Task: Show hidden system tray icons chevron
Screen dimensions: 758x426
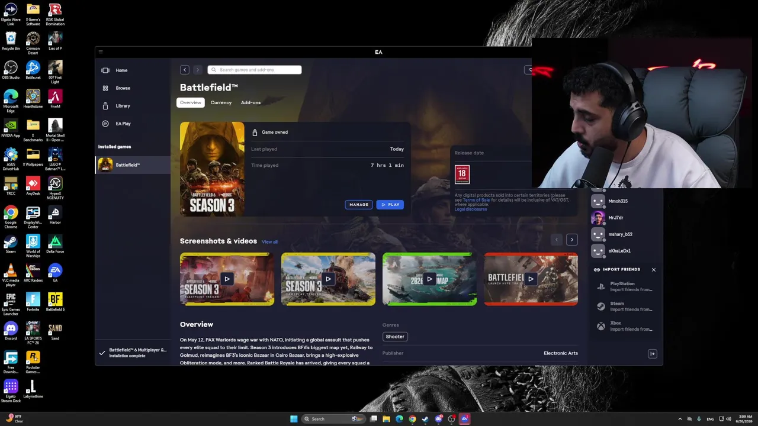Action: pos(680,419)
